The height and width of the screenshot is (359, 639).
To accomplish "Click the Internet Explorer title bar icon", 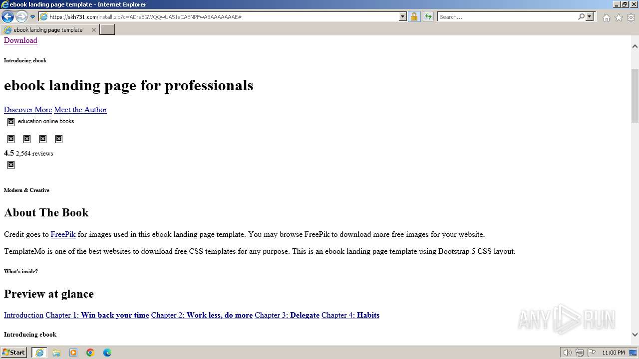I will [x=5, y=4].
